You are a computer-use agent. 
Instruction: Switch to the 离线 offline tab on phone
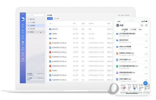point(140,29)
